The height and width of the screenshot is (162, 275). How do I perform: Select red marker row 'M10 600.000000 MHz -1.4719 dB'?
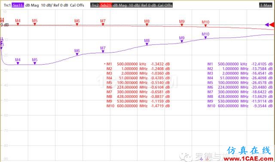138,106
